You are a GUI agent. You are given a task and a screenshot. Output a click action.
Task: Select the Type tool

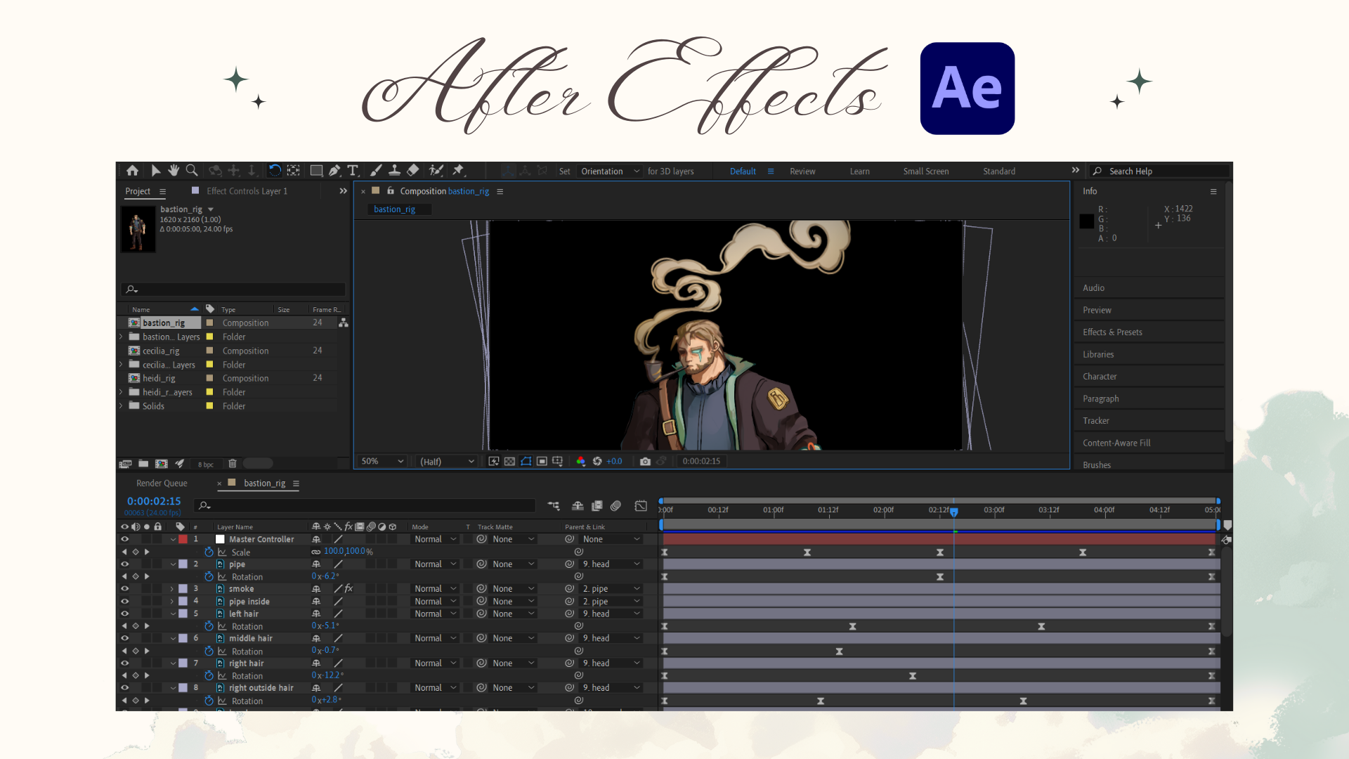353,171
